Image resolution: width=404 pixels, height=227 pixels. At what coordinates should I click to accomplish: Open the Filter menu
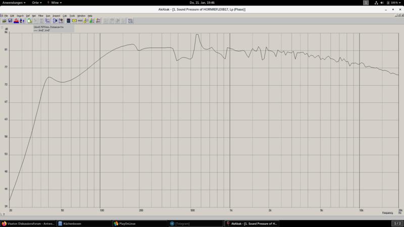pos(41,16)
